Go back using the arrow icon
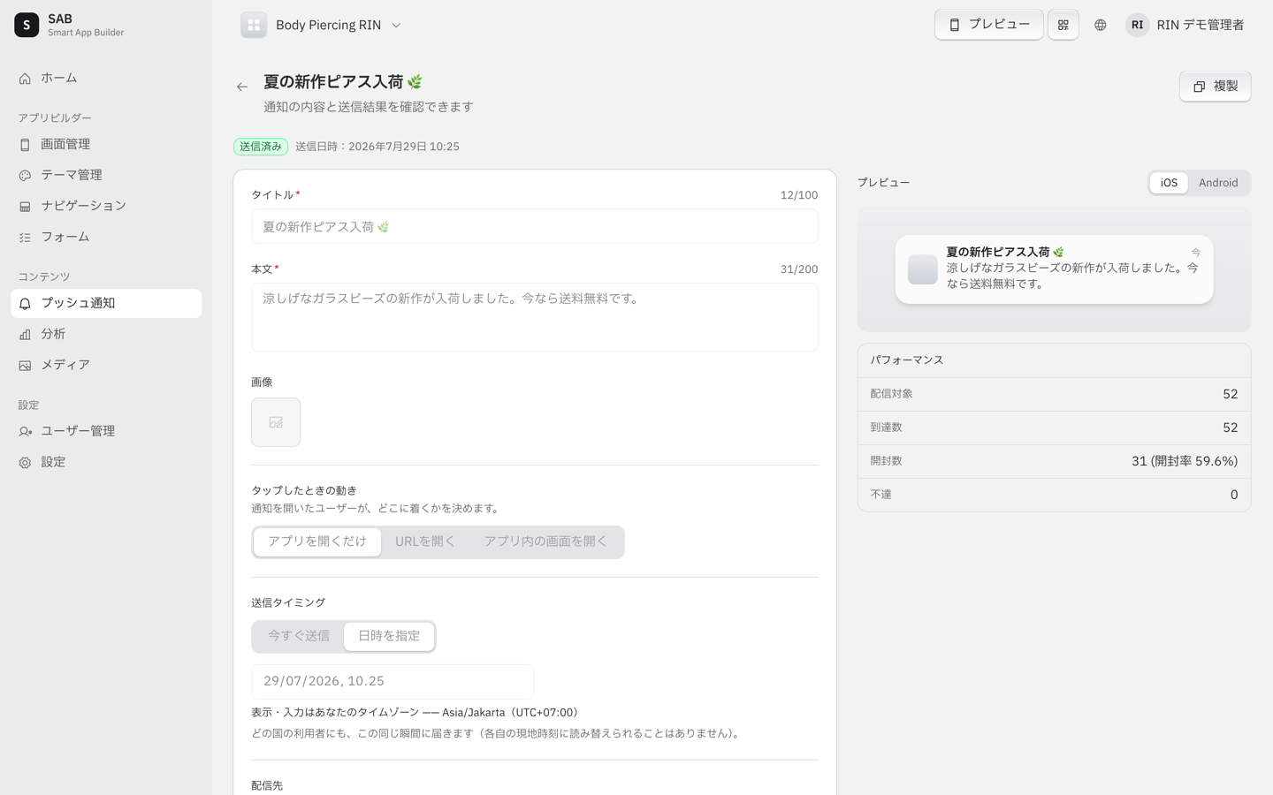This screenshot has height=795, width=1273. [242, 87]
